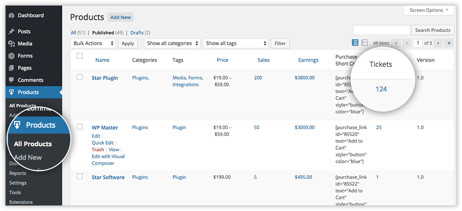The image size is (462, 211).
Task: Open the 124 tickets link
Action: point(381,89)
